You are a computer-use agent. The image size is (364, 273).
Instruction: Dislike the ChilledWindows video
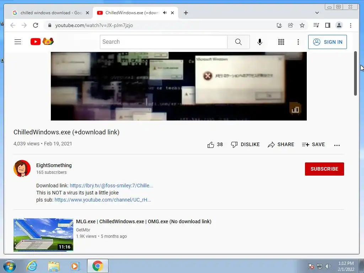pos(245,145)
